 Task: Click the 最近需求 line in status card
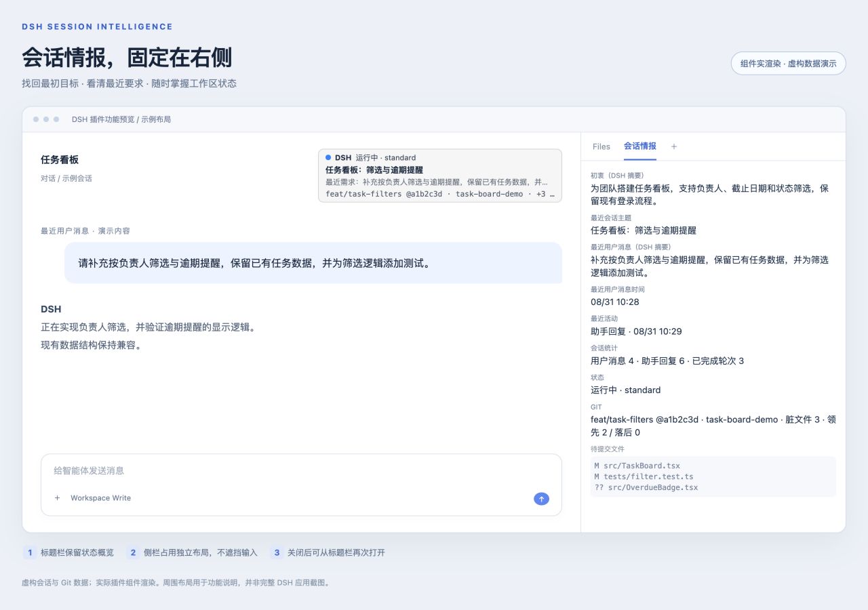437,182
